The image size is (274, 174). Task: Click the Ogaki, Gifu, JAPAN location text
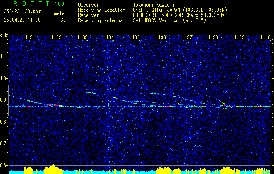[180, 10]
